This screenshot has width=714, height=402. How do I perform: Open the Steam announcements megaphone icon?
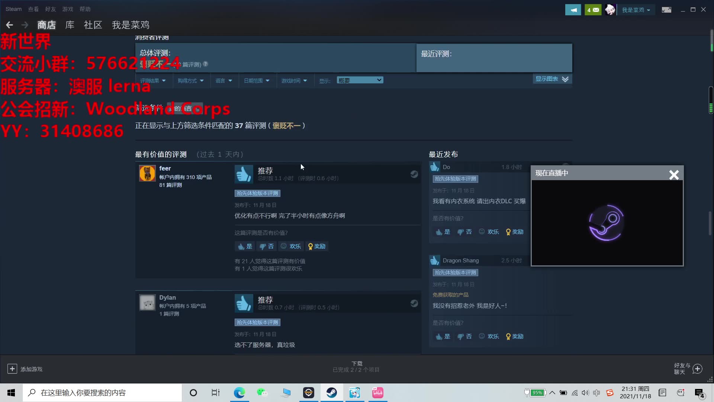pos(573,10)
